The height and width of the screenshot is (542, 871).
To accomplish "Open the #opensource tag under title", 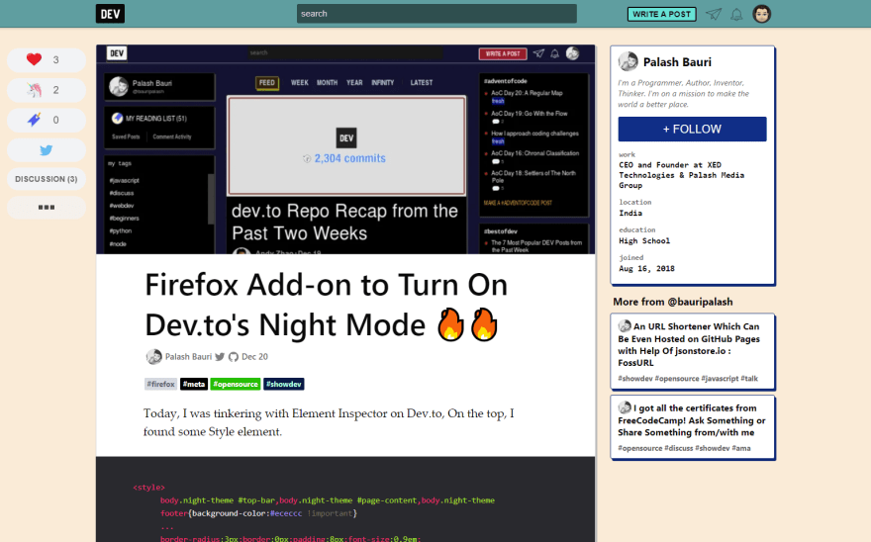I will [236, 384].
